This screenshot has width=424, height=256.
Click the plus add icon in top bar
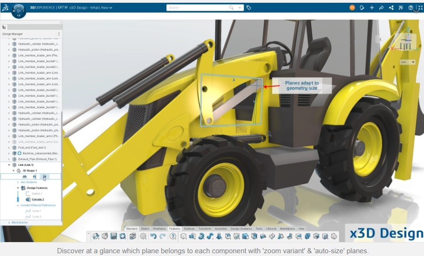(x=372, y=7)
